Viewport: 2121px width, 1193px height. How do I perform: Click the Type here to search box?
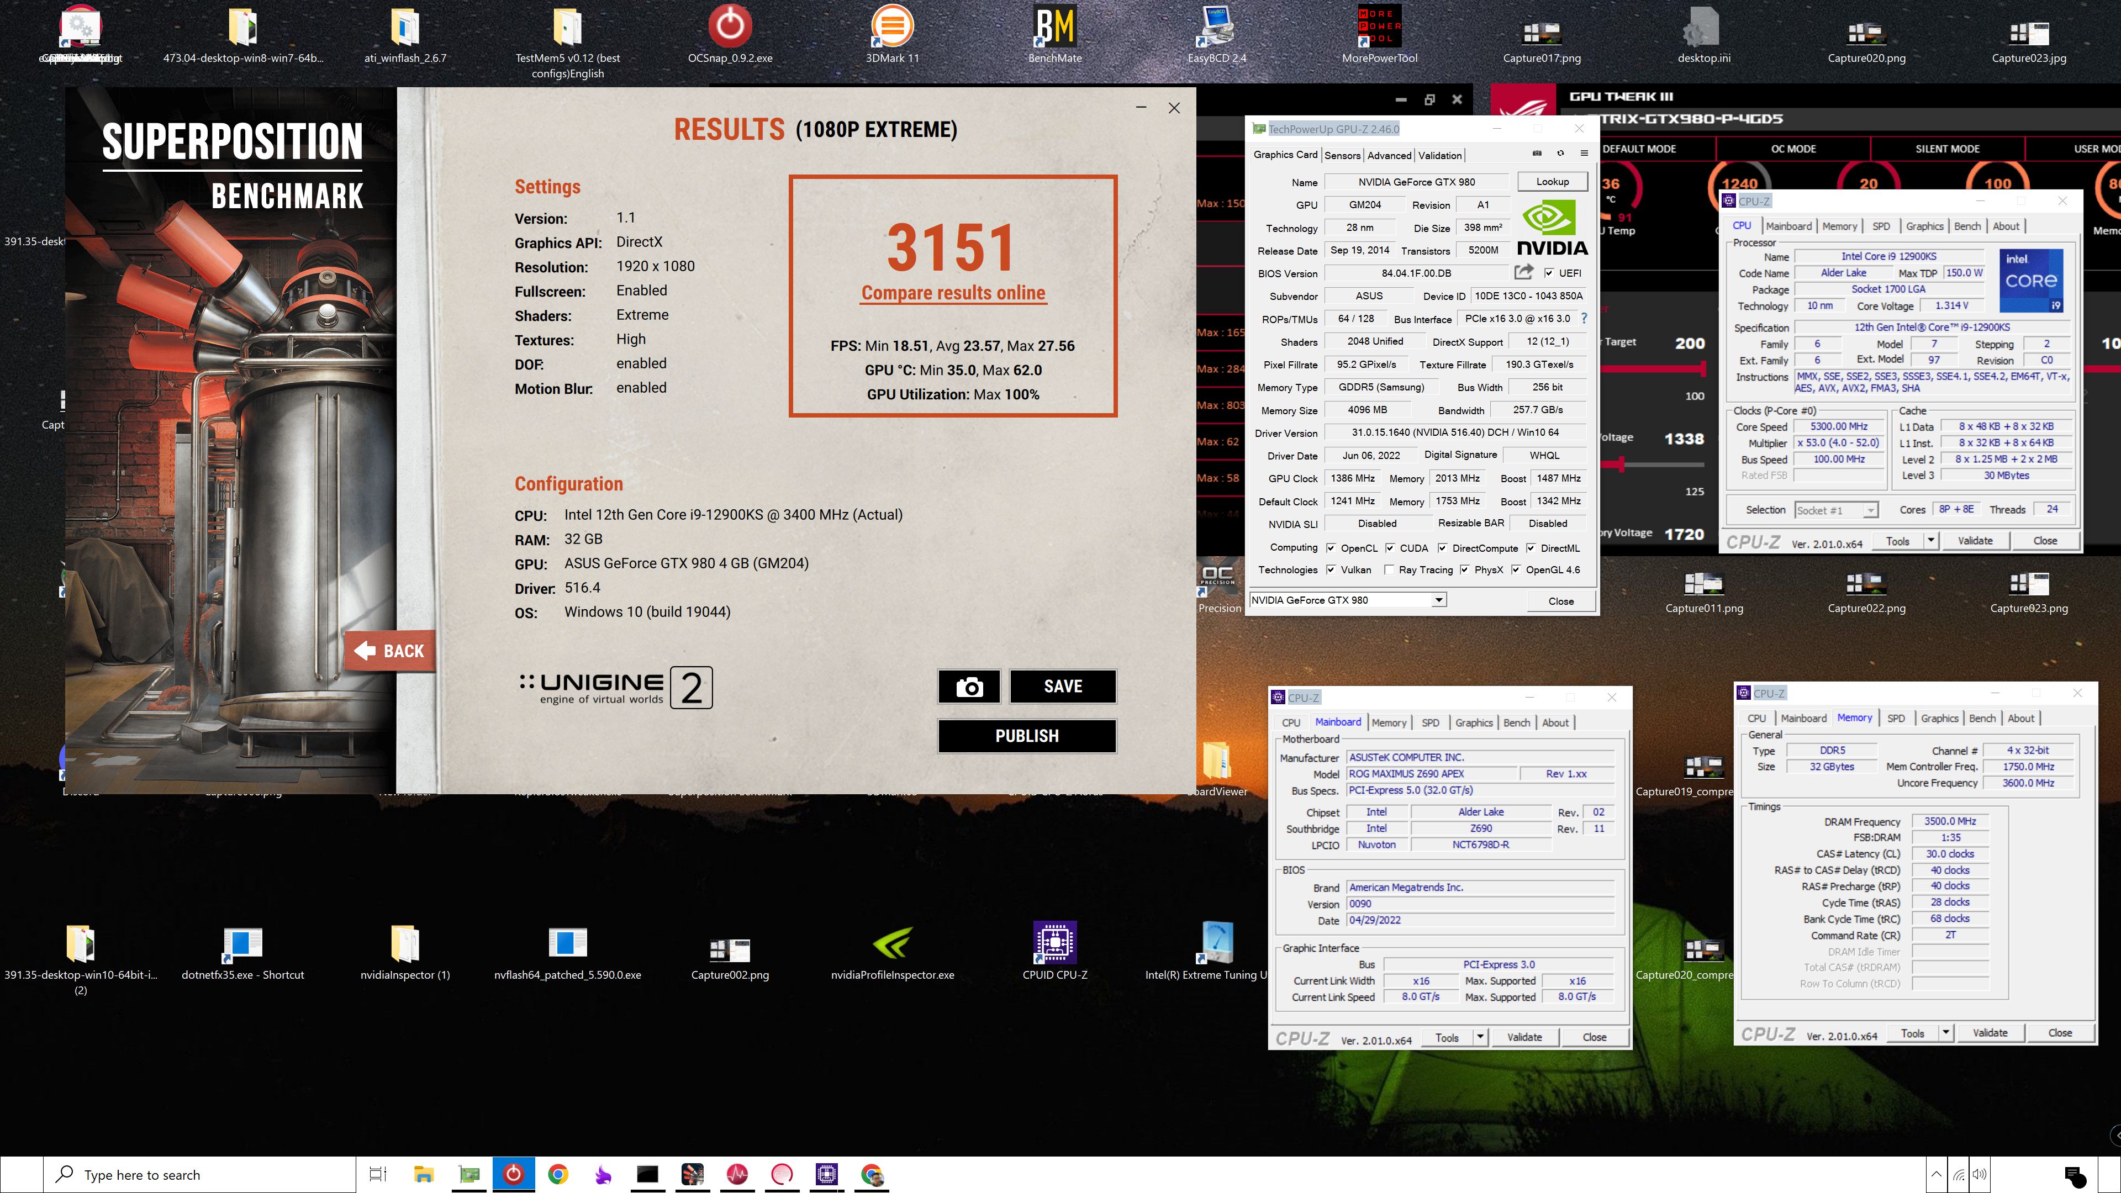[x=200, y=1174]
